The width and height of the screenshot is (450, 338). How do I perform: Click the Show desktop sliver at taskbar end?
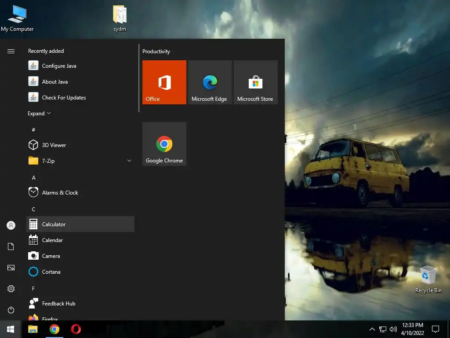[449, 329]
